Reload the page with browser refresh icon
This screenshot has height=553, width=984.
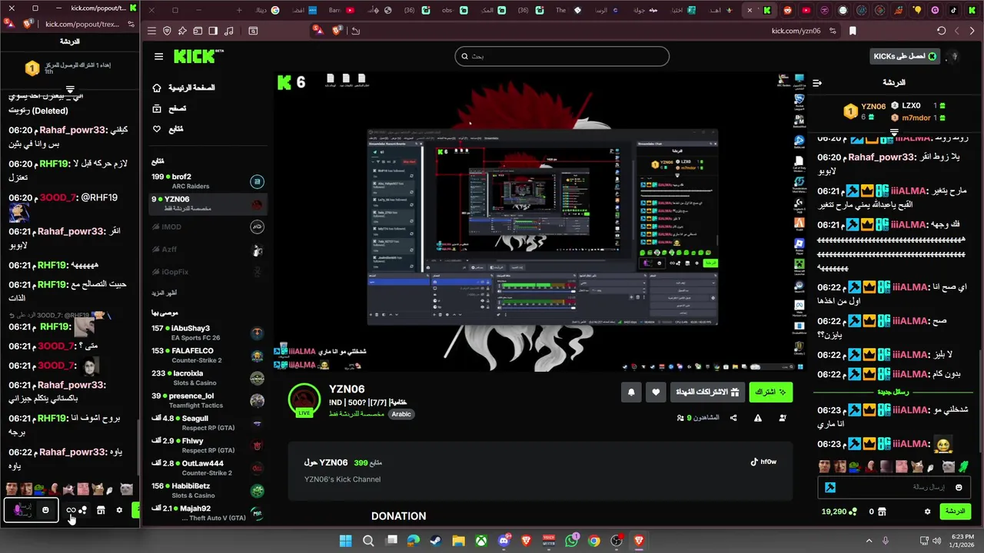coord(941,31)
